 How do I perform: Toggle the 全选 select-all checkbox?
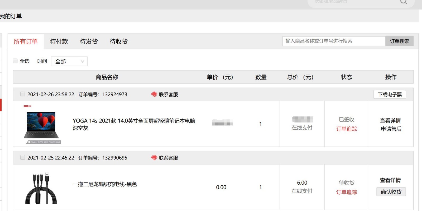point(15,61)
